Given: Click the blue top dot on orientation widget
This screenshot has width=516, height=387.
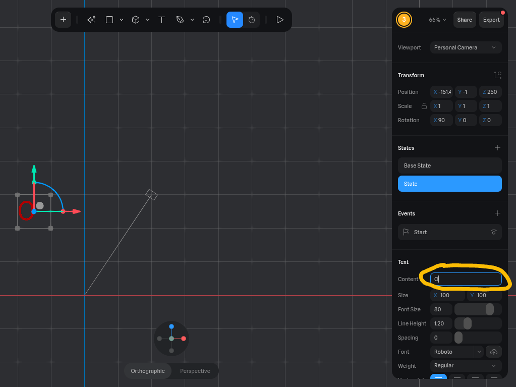Looking at the screenshot, I should click(171, 326).
